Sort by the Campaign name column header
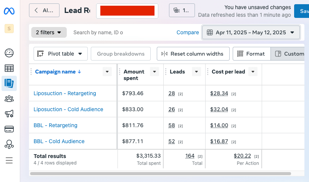Image resolution: width=309 pixels, height=182 pixels. pos(58,72)
